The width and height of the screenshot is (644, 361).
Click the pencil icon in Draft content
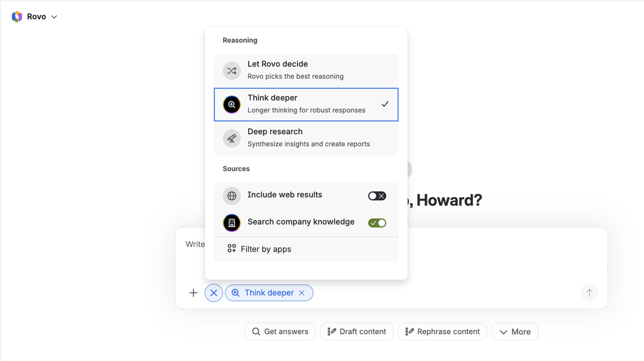coord(332,331)
